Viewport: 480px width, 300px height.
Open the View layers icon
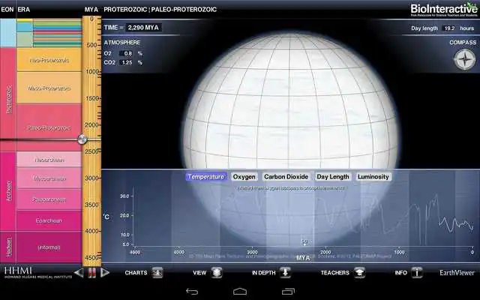[217, 272]
